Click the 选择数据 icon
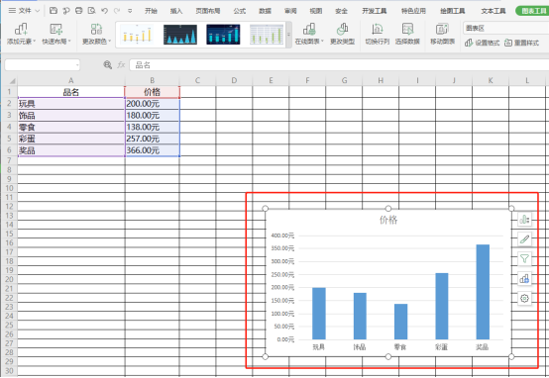 407,34
